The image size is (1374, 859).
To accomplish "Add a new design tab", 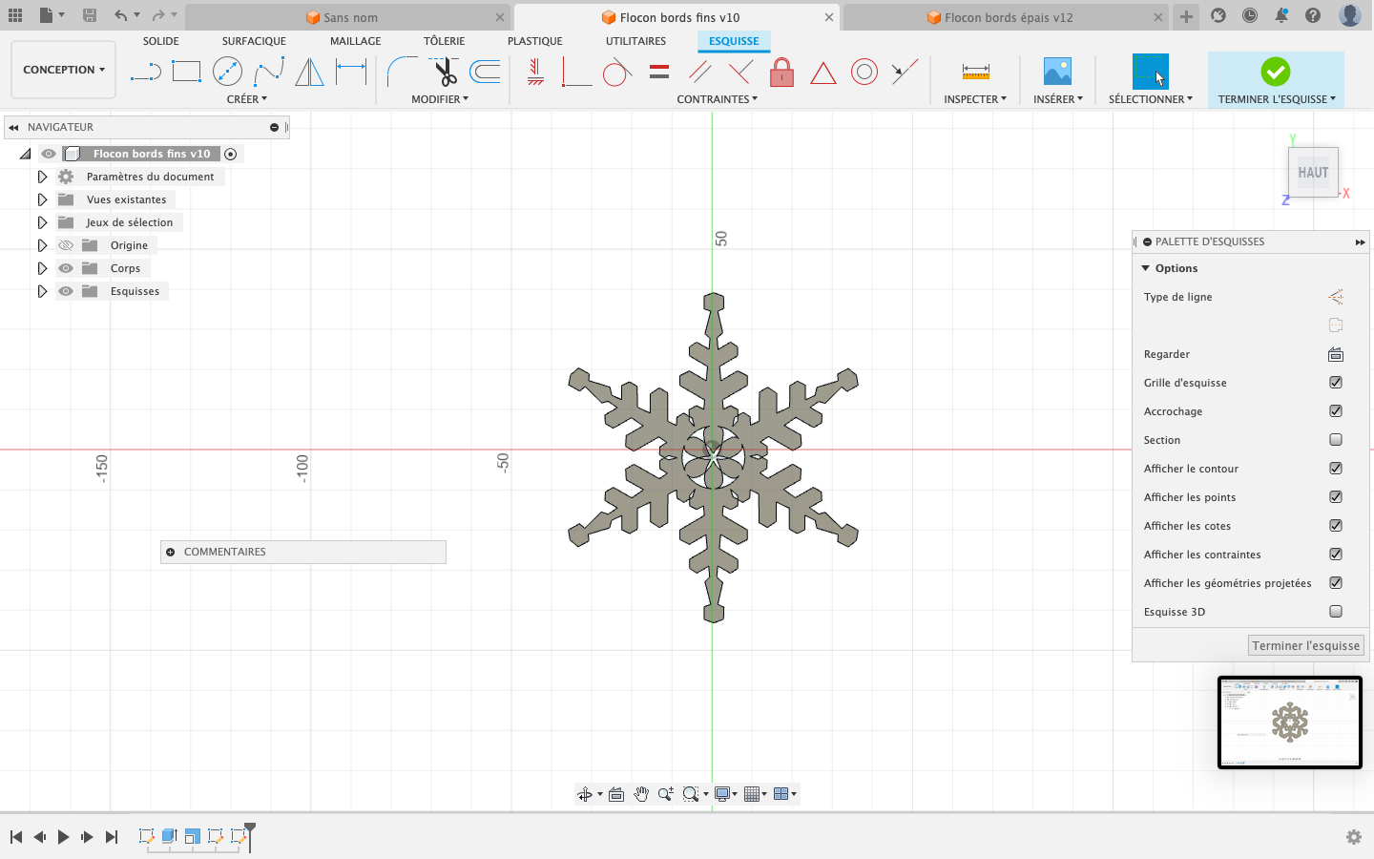I will pyautogui.click(x=1186, y=16).
